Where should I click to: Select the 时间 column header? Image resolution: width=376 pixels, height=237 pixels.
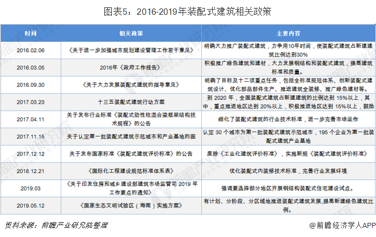(30, 33)
